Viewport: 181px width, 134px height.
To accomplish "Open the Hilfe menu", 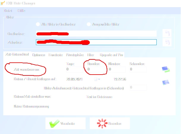I will coord(21,11).
